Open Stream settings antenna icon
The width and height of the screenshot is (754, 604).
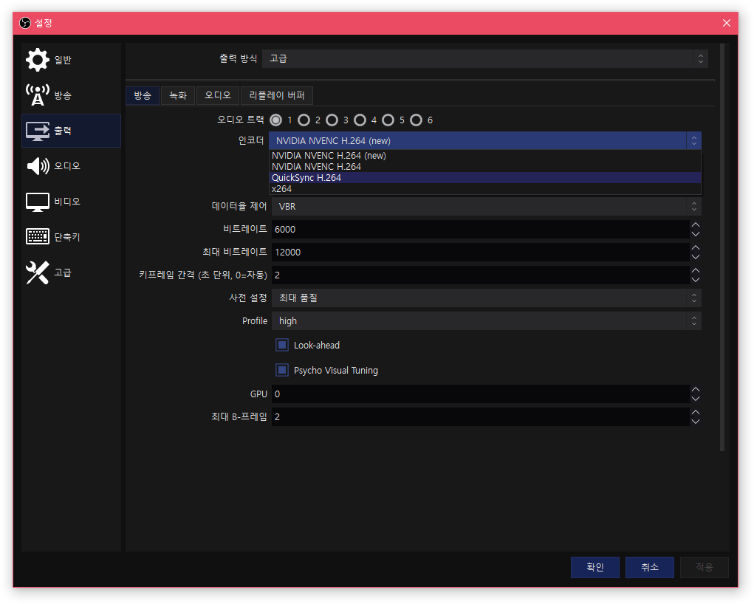point(38,95)
